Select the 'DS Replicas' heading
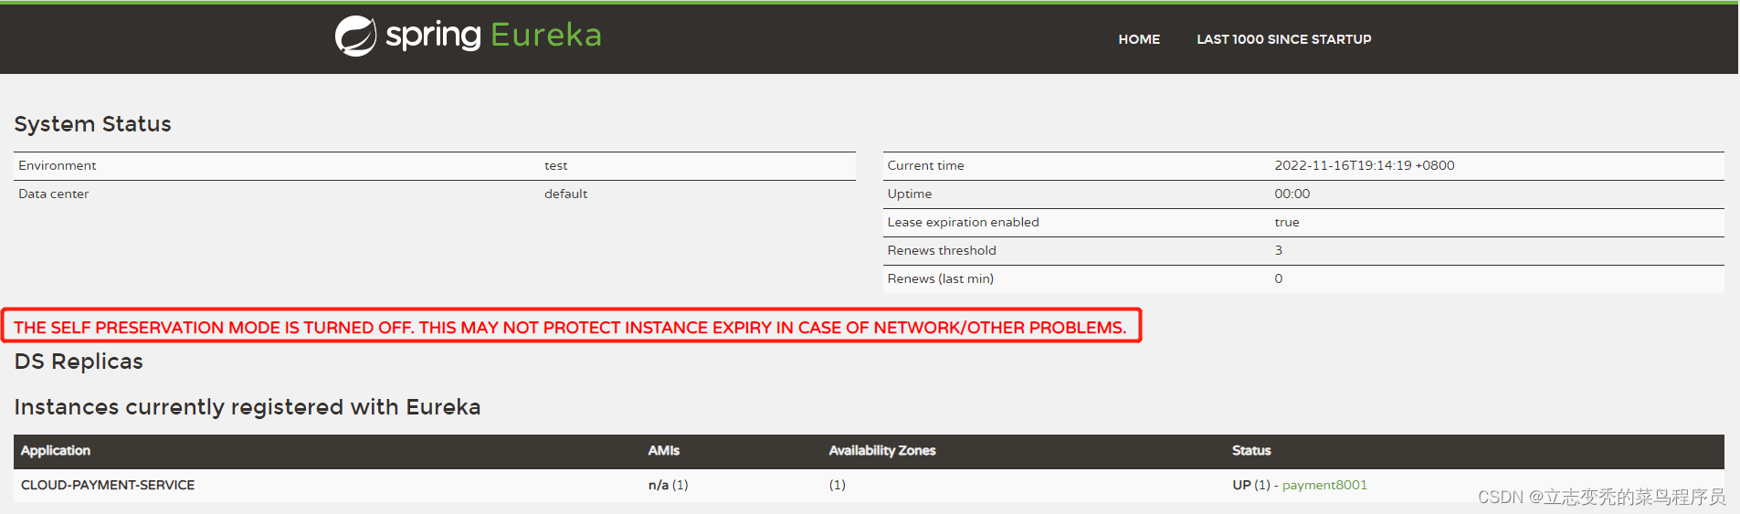This screenshot has width=1740, height=514. 79,362
